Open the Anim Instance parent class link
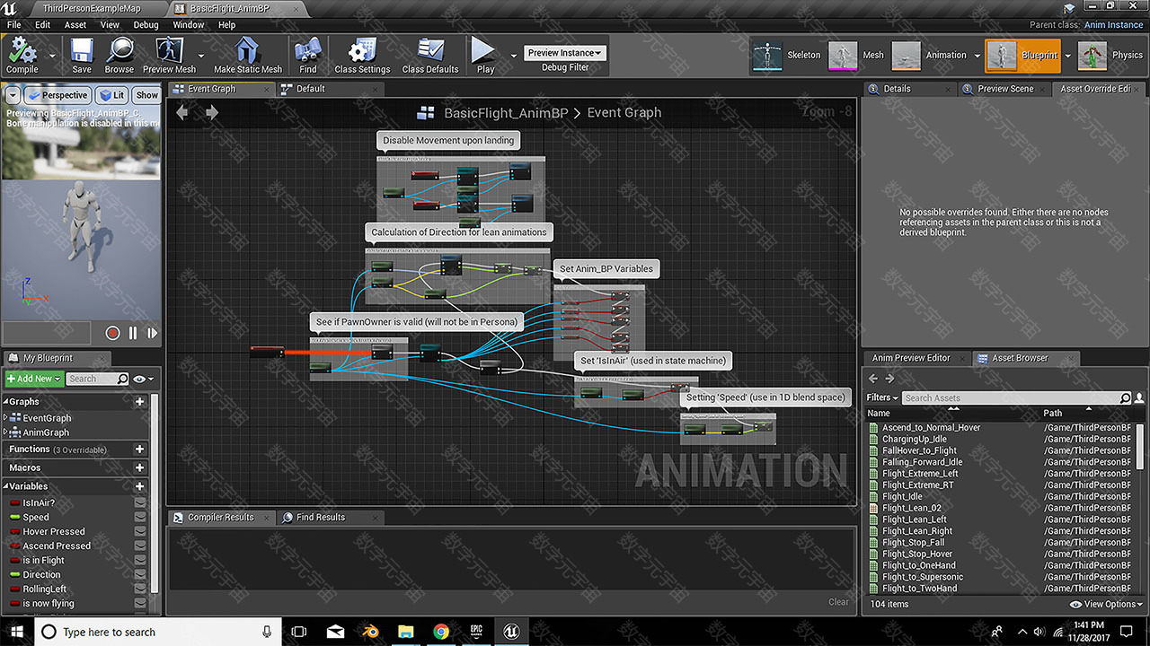Viewport: 1150px width, 646px height. (x=1113, y=25)
